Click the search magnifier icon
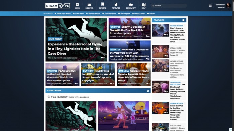 coord(153,6)
